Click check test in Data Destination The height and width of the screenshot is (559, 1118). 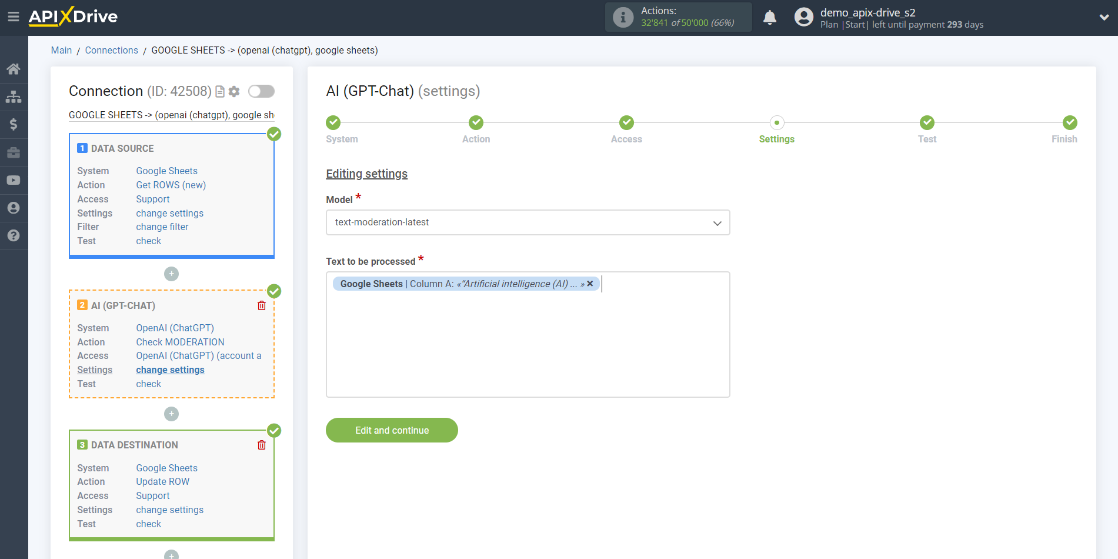[x=148, y=524]
